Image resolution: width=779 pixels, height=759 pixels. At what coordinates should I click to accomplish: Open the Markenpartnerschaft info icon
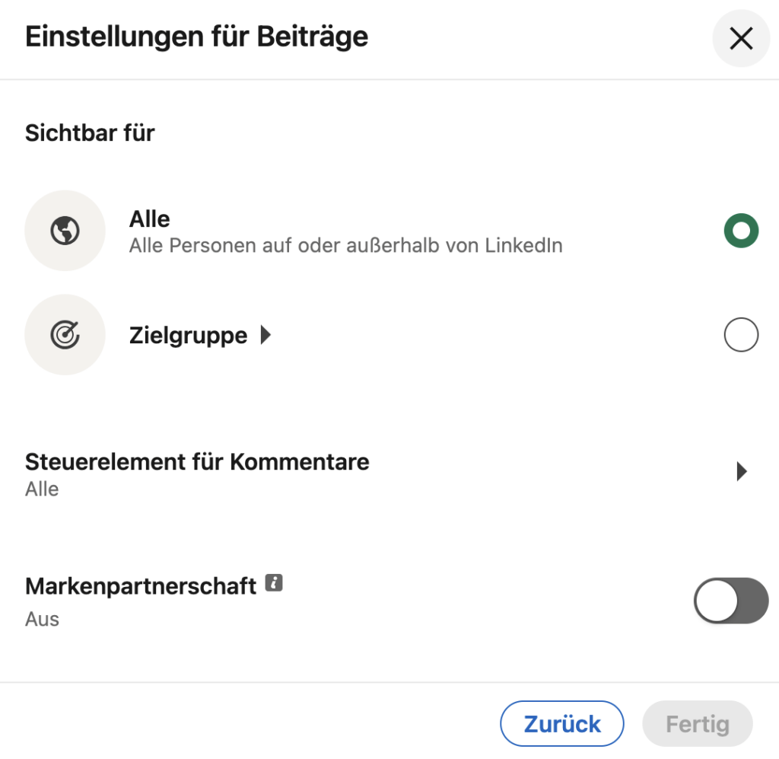click(x=274, y=582)
